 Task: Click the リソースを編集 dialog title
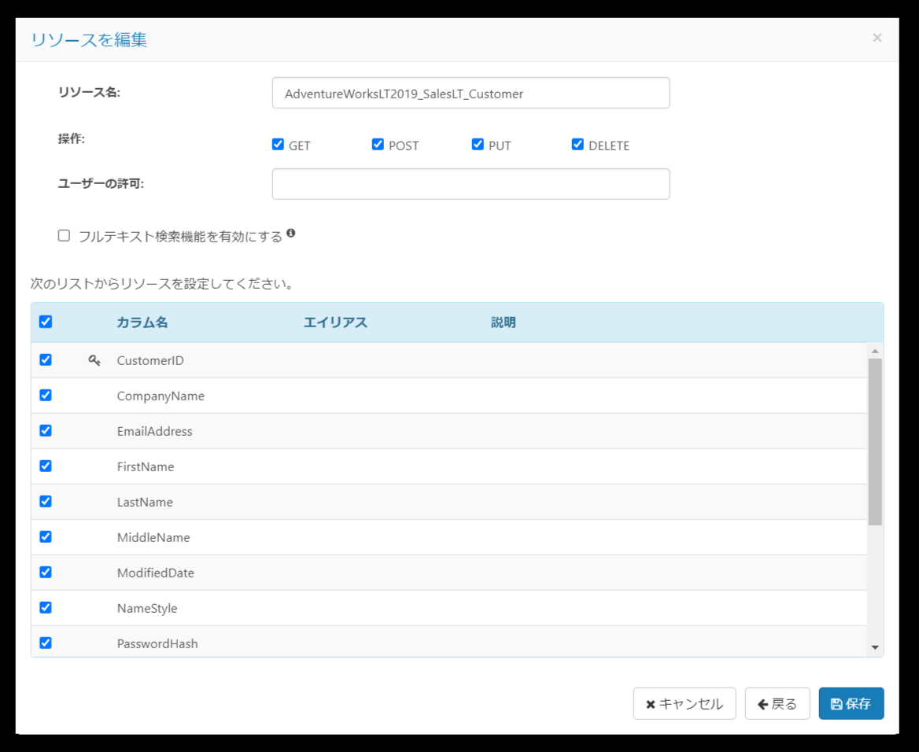(x=89, y=40)
